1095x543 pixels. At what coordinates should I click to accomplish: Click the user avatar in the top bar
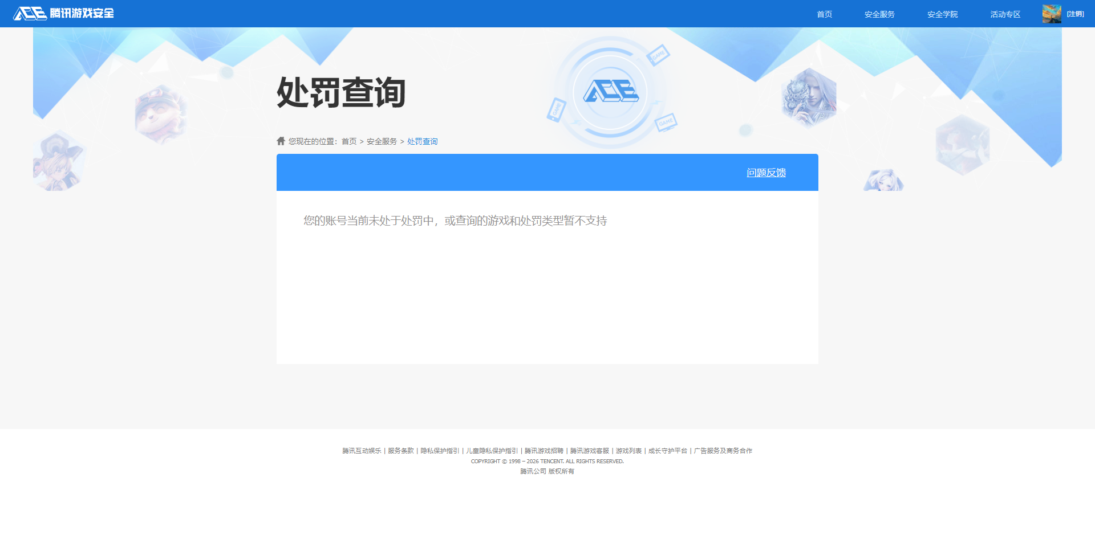click(1051, 13)
